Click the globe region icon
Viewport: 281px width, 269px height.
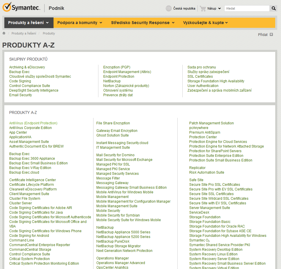168,8
